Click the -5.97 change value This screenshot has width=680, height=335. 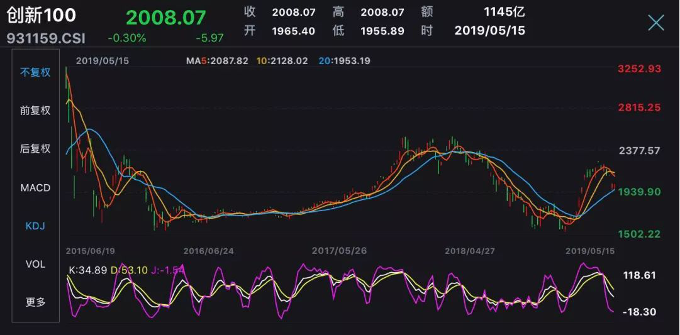(209, 38)
